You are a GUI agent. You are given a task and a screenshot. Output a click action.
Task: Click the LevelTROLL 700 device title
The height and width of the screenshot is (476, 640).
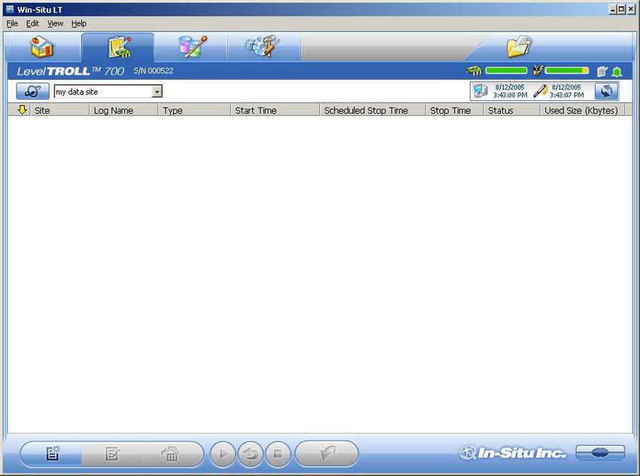[x=70, y=71]
